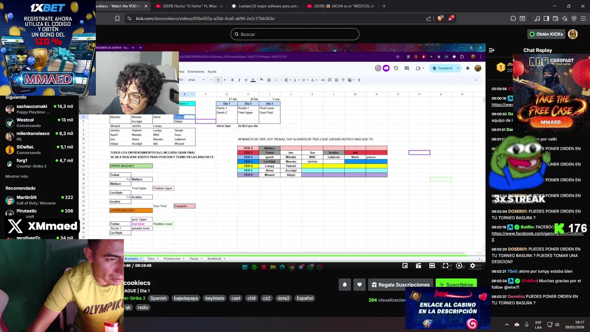Click the bookmark icon in the address bar
Image resolution: width=590 pixels, height=332 pixels.
[117, 18]
